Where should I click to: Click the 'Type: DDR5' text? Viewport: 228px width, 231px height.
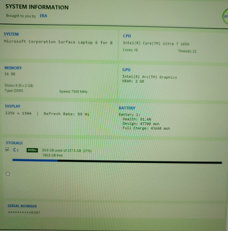[x=14, y=91]
